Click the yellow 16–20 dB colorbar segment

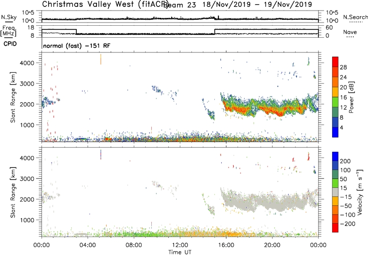pos(335,92)
